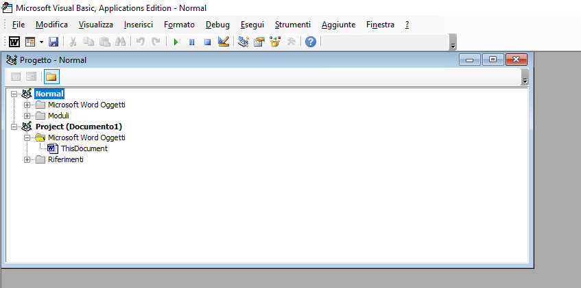This screenshot has width=581, height=288.
Task: Open the Debug menu
Action: click(x=217, y=24)
